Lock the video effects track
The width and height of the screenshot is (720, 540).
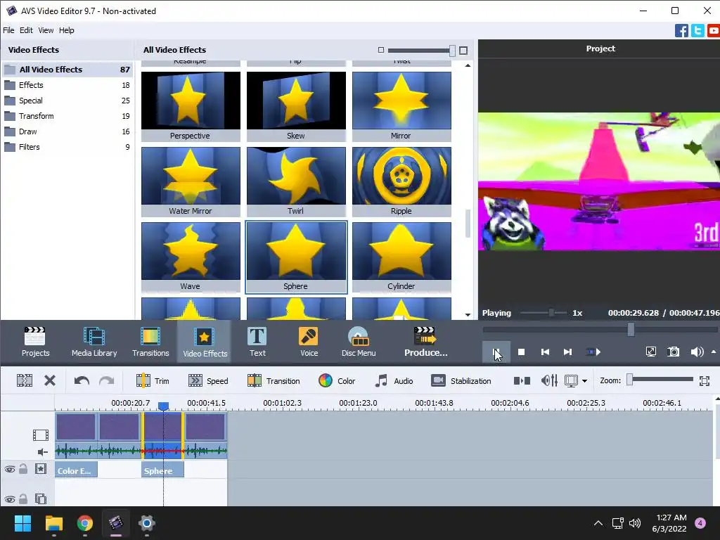23,469
